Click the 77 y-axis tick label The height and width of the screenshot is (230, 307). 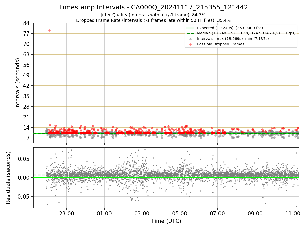[x=27, y=33]
